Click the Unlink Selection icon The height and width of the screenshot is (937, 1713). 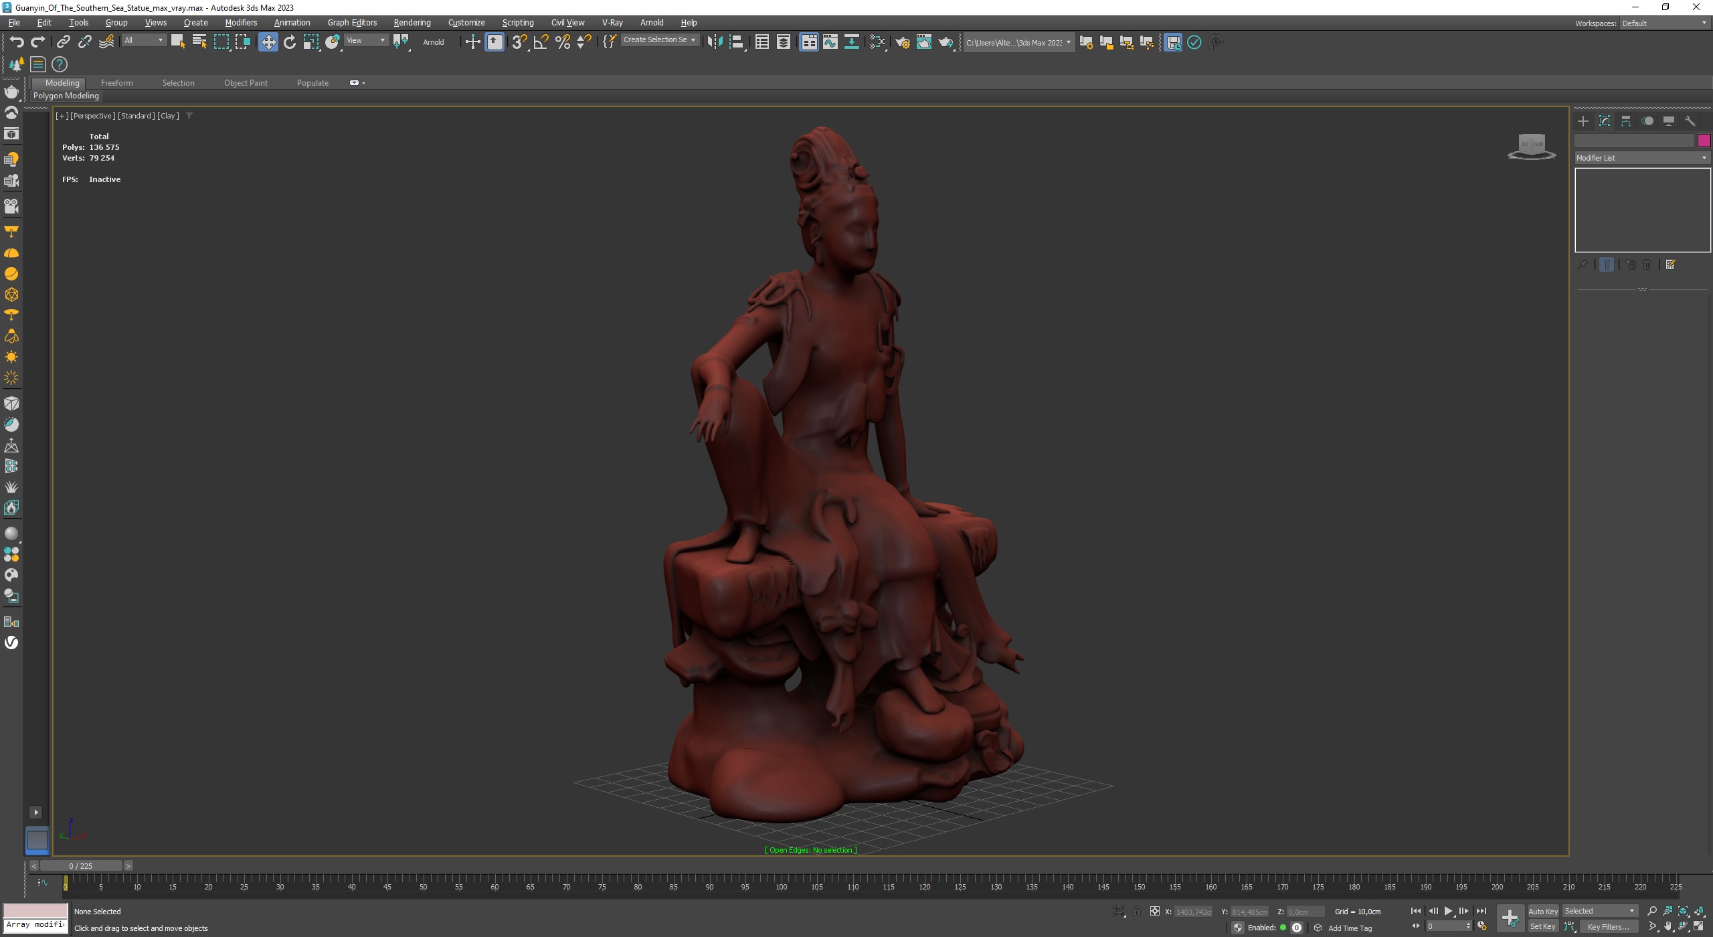pos(84,42)
